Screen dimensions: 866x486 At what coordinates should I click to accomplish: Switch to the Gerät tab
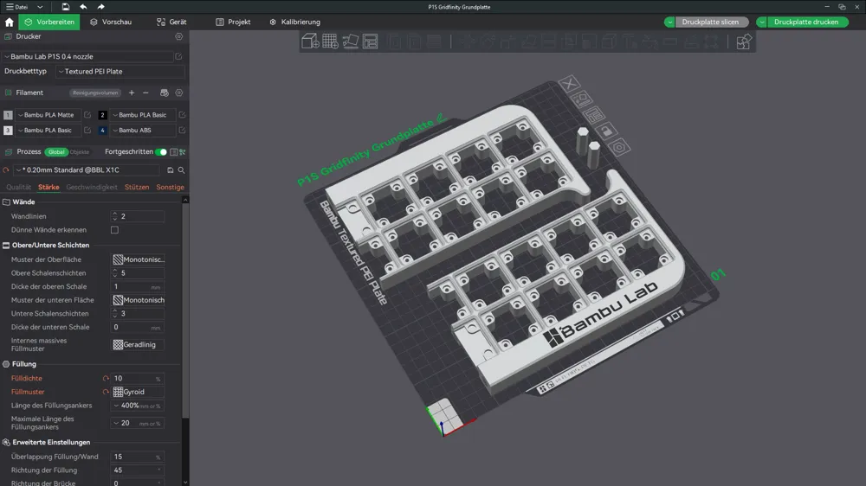(171, 22)
